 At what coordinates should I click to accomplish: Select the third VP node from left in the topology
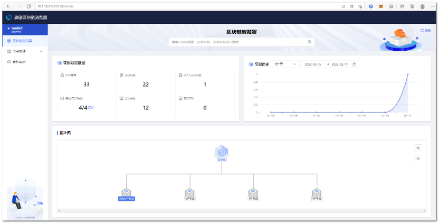(253, 194)
